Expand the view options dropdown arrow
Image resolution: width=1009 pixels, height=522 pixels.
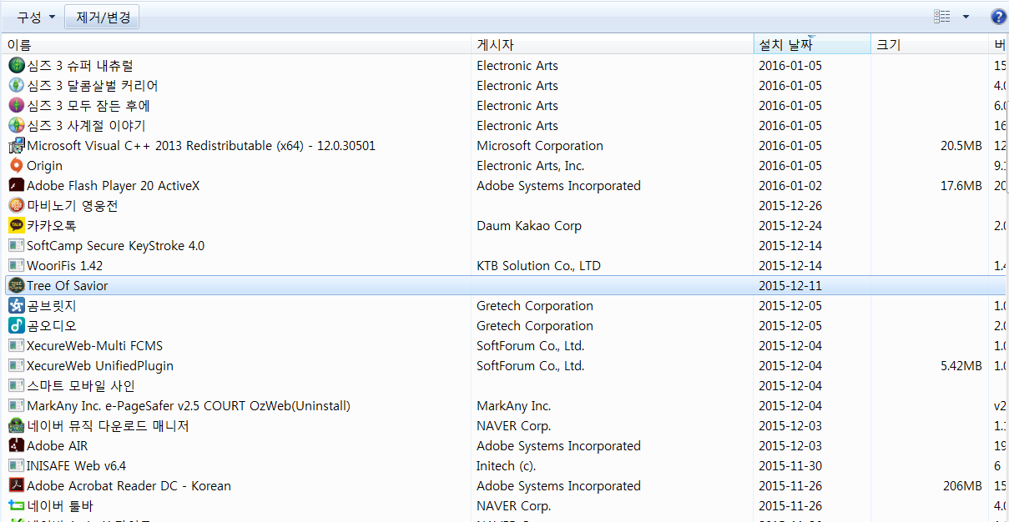click(x=966, y=17)
